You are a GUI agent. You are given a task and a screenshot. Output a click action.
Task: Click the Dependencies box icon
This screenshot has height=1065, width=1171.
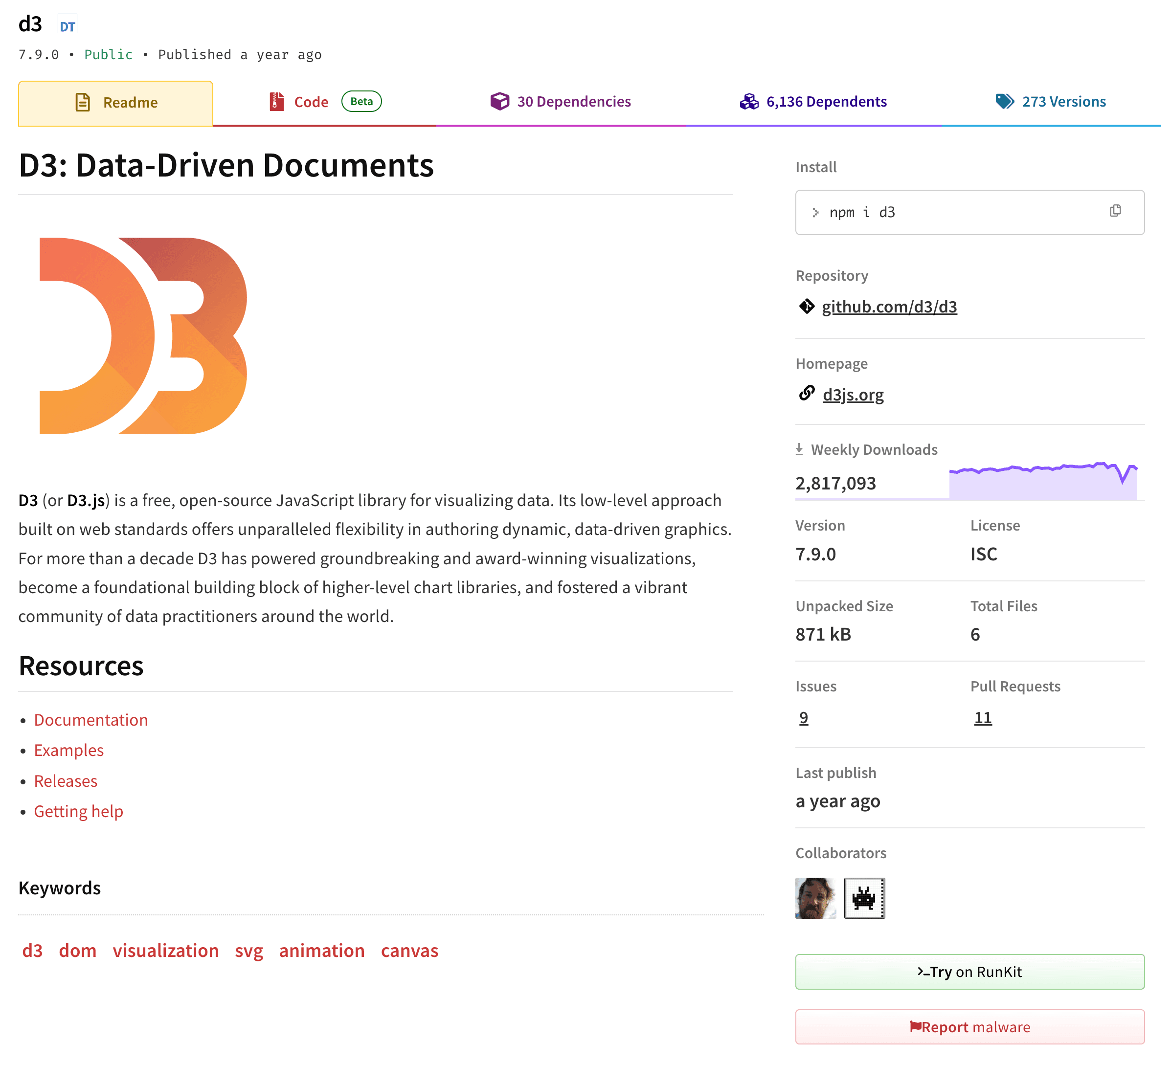(499, 102)
